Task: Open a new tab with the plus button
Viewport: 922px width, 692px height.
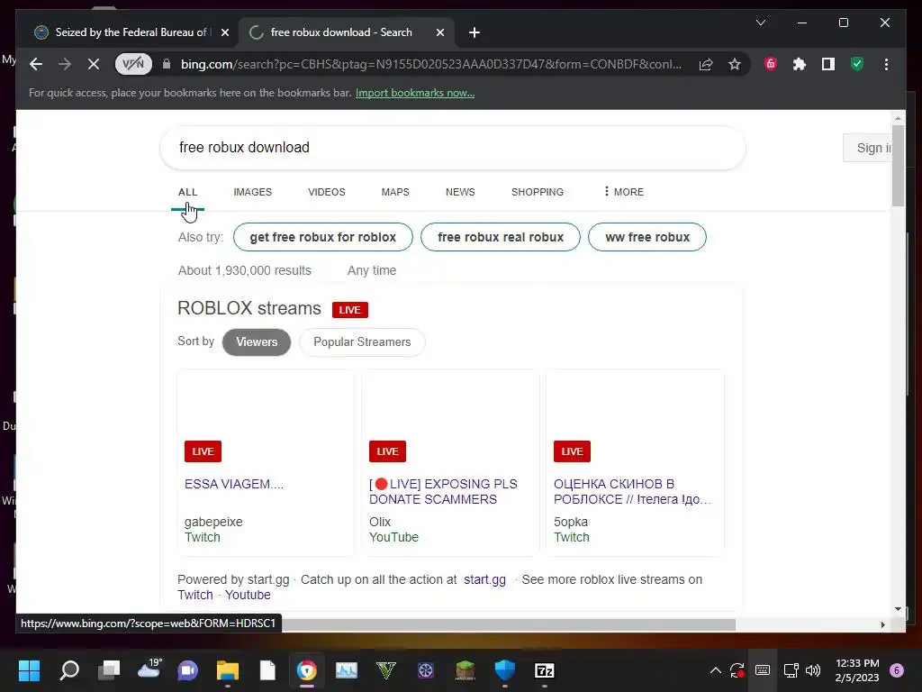Action: coord(475,32)
